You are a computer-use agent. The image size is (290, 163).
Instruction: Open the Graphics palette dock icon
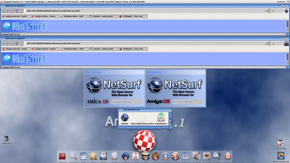tap(156, 156)
